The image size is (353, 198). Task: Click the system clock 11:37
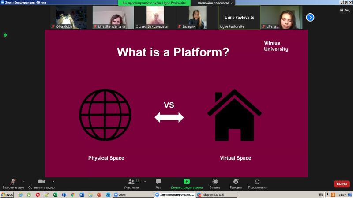tap(342, 194)
